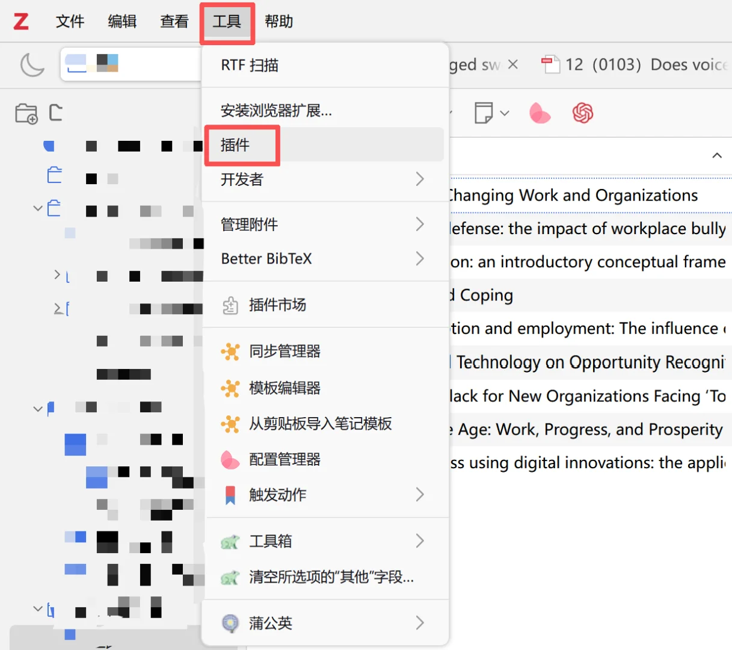Viewport: 732px width, 650px height.
Task: Choose RTF 扫描 from the Tools menu
Action: click(x=250, y=65)
